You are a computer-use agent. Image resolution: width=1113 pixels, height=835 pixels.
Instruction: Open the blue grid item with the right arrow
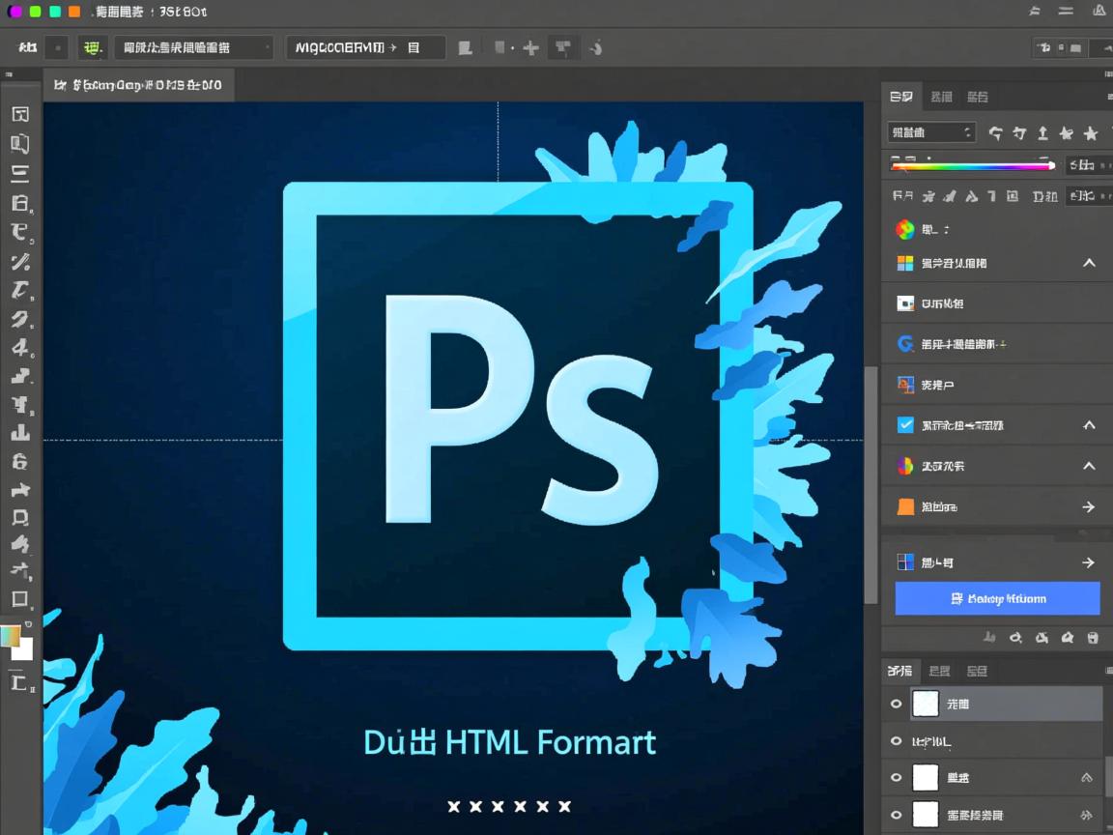pos(1088,562)
